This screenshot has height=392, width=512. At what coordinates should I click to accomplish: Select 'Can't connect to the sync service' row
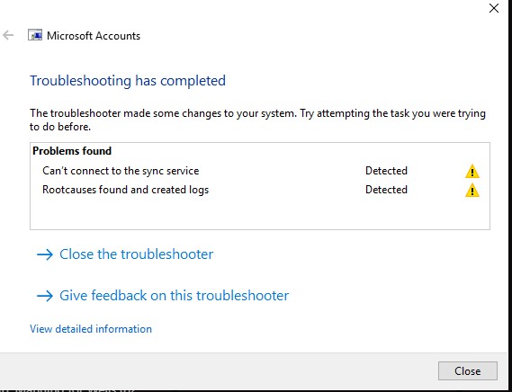[260, 171]
